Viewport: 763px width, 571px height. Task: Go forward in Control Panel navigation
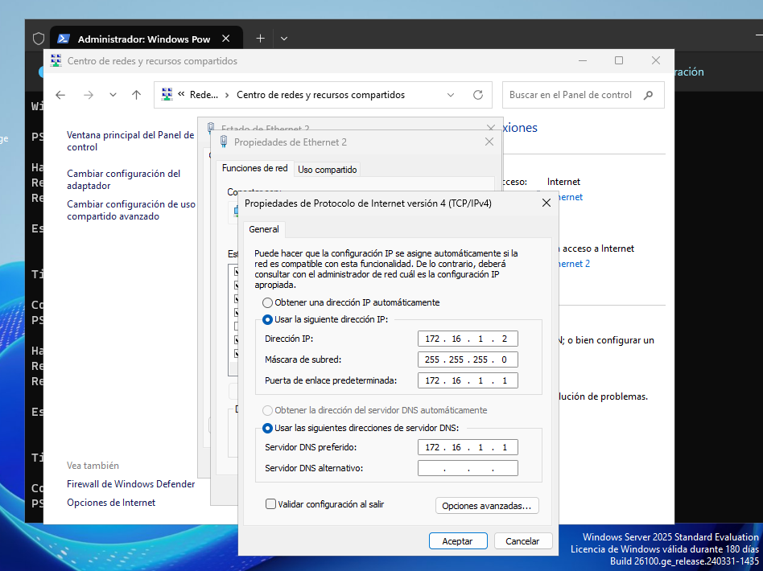click(88, 95)
